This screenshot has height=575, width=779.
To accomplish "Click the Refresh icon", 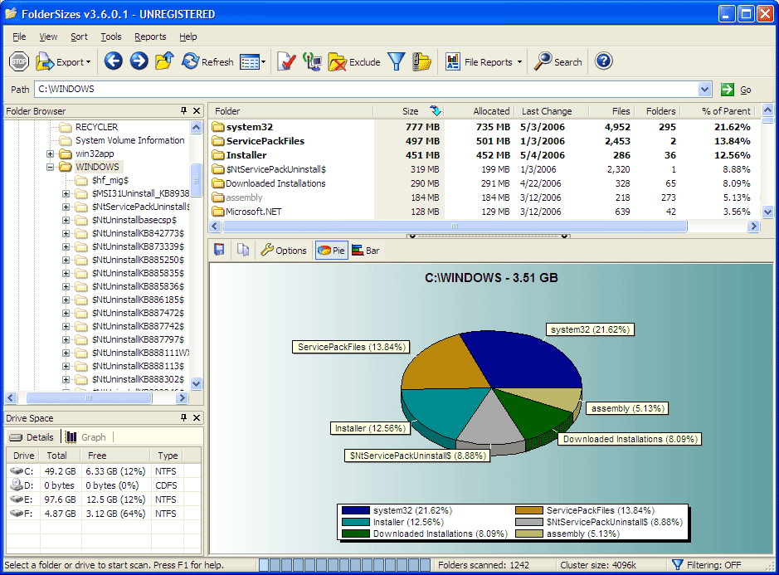I will coord(190,61).
